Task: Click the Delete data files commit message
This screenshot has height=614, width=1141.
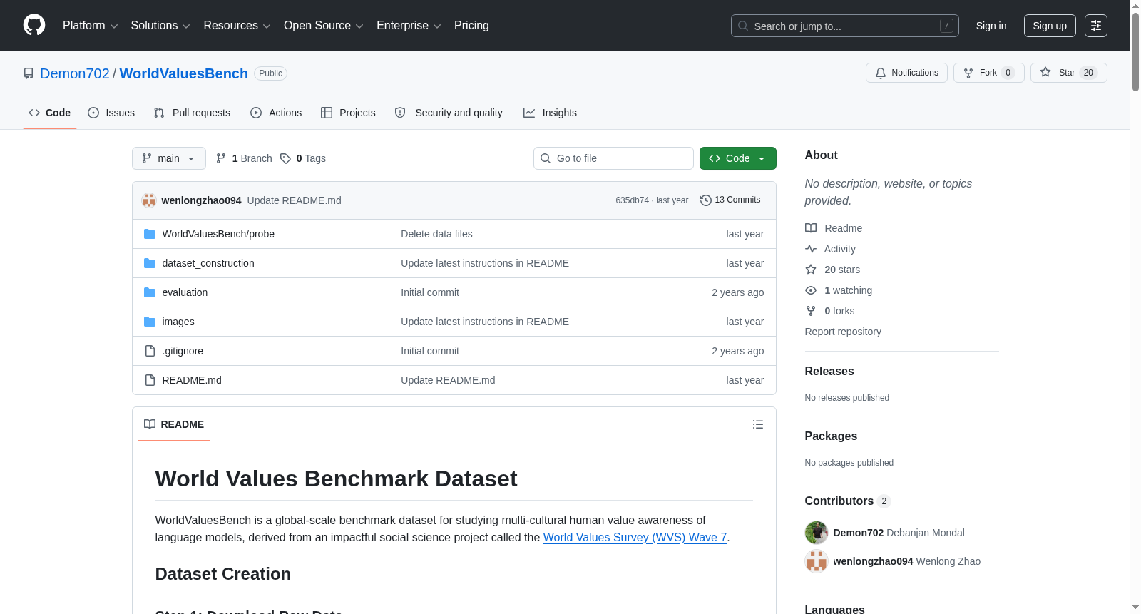Action: [436, 234]
